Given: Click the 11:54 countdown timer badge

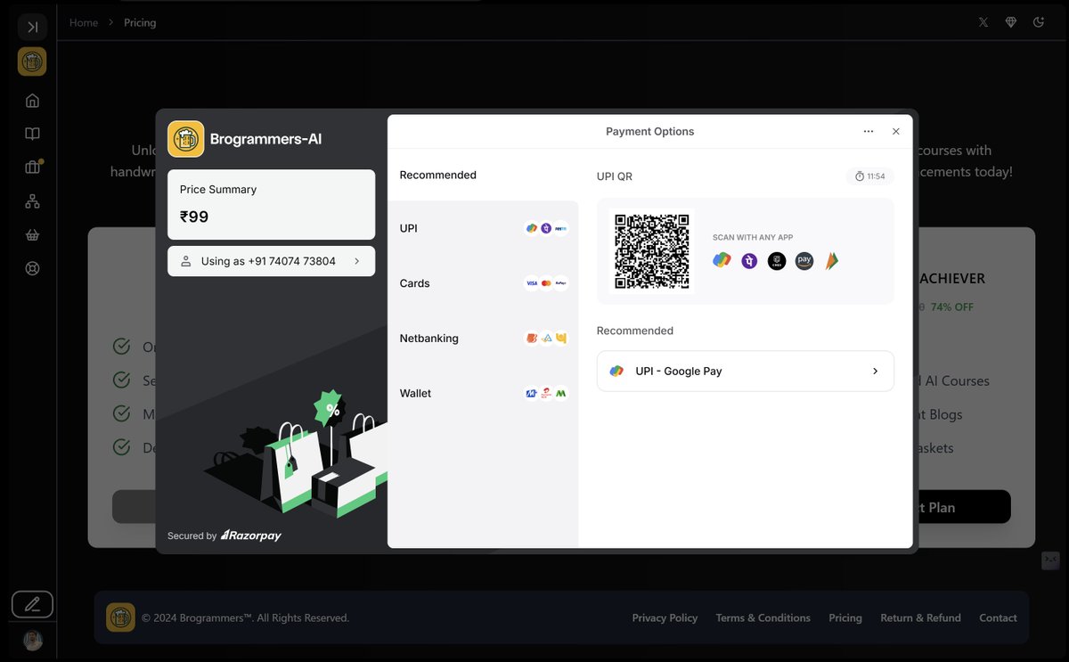Looking at the screenshot, I should pyautogui.click(x=870, y=176).
